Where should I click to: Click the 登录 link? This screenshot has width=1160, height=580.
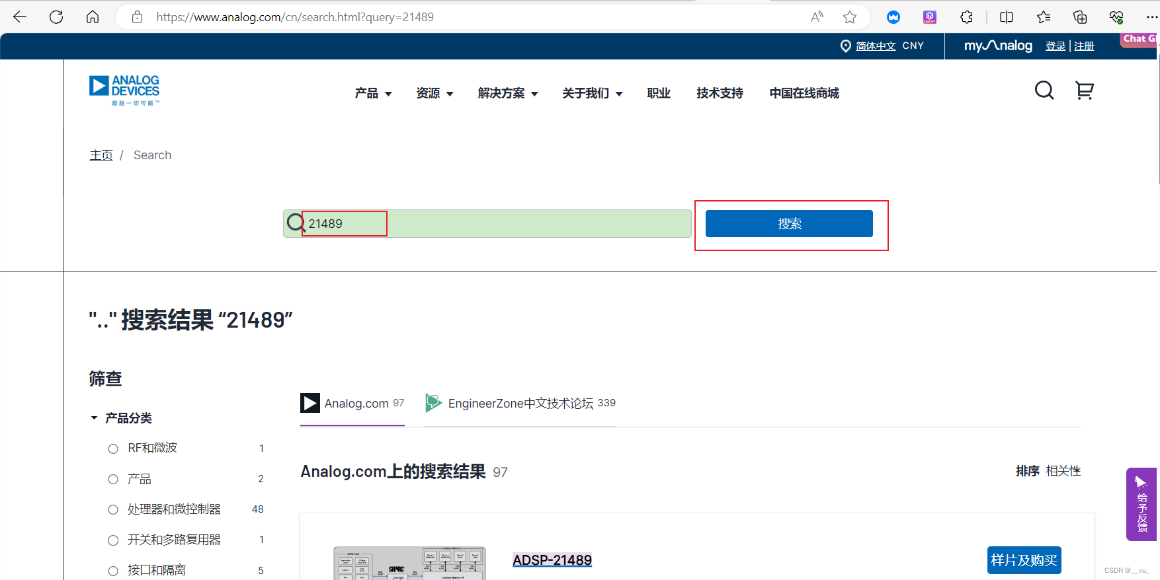(1056, 46)
